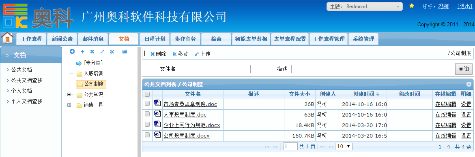
Task: Open the 主题 Redmond theme dropdown
Action: [x=365, y=6]
